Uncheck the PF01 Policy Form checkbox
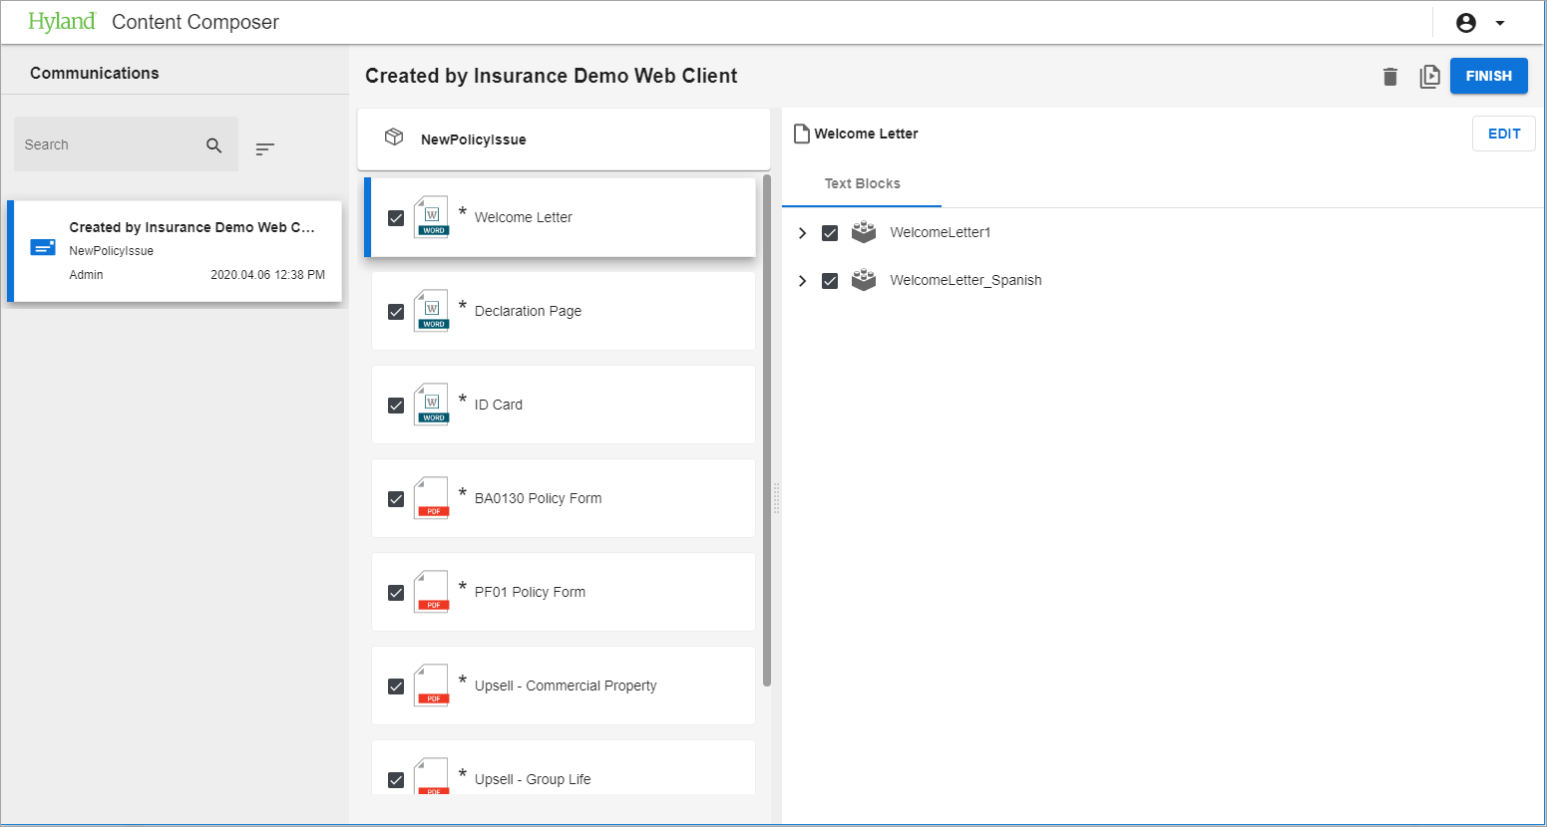Screen dimensions: 1547x827 click(x=396, y=593)
